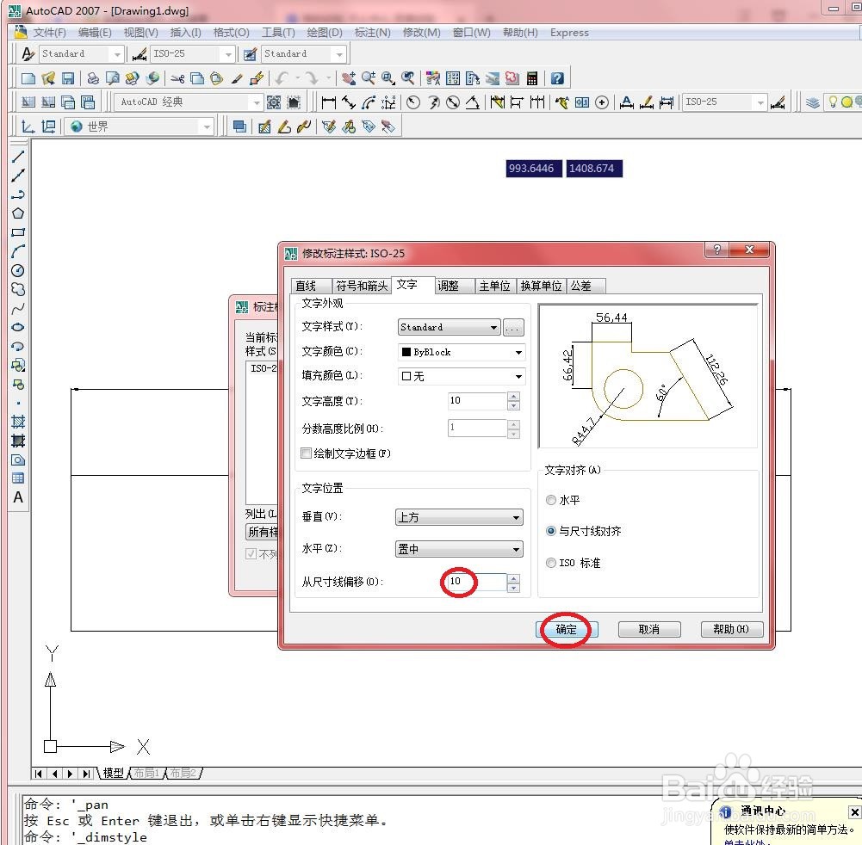Open the 格式(O) menu

[x=229, y=33]
